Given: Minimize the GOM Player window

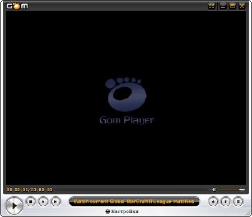Looking at the screenshot, I should tap(223, 6).
